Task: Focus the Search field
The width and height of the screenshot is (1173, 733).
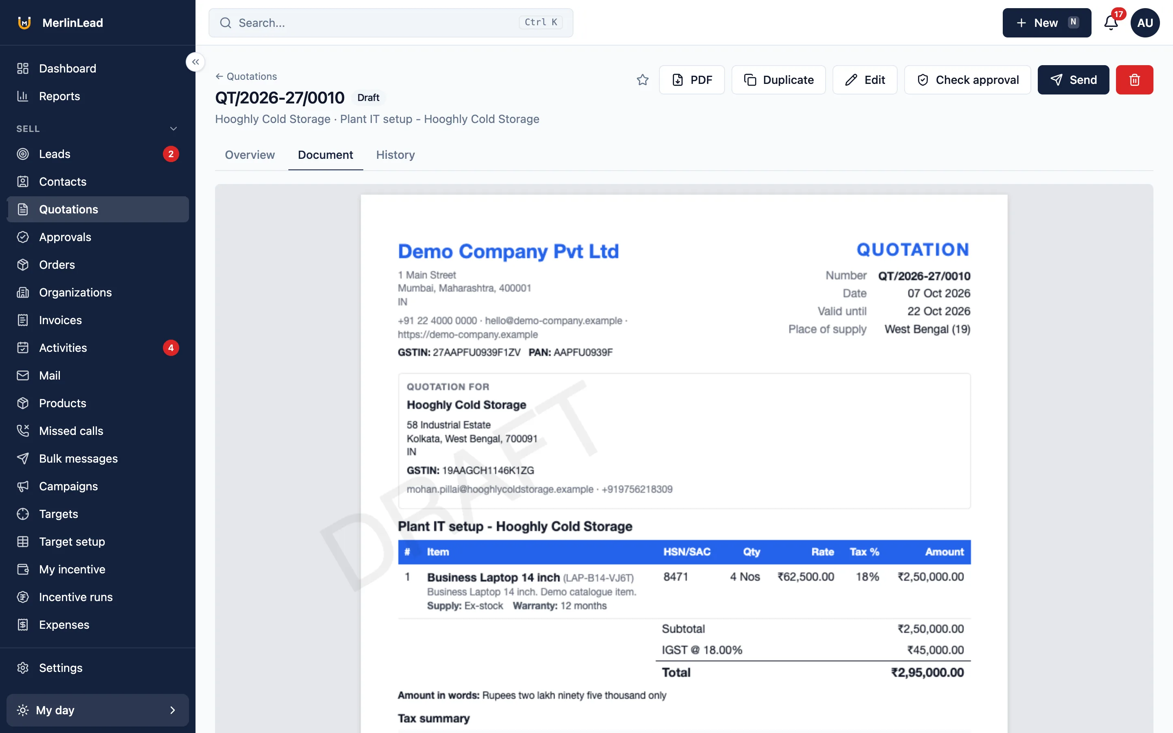Action: (391, 23)
